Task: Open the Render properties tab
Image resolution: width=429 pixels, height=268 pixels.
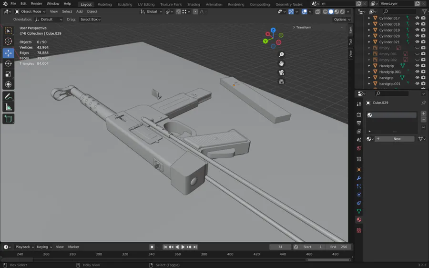Action: tap(359, 114)
